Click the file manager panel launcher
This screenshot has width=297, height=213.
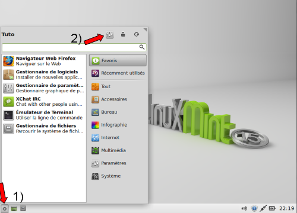pyautogui.click(x=23, y=208)
